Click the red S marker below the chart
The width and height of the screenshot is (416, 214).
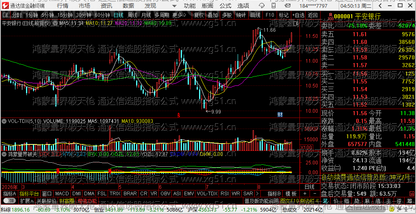[x=179, y=115]
